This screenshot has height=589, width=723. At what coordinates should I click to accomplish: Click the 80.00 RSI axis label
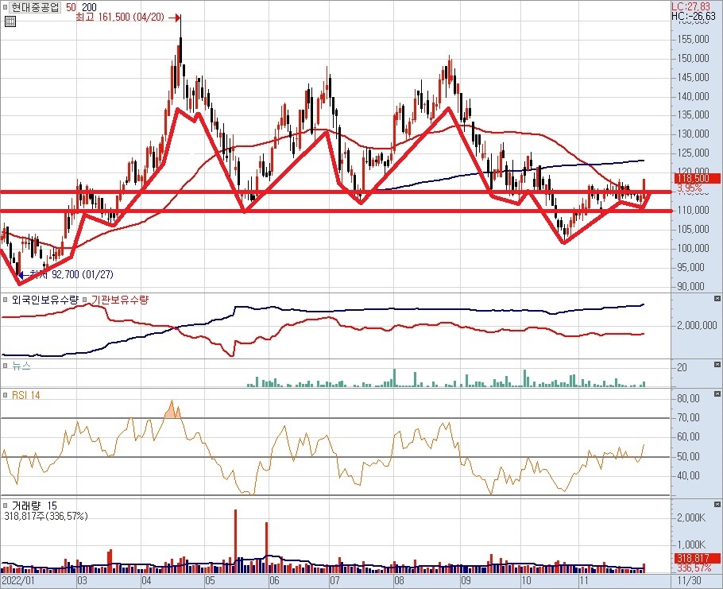(688, 398)
